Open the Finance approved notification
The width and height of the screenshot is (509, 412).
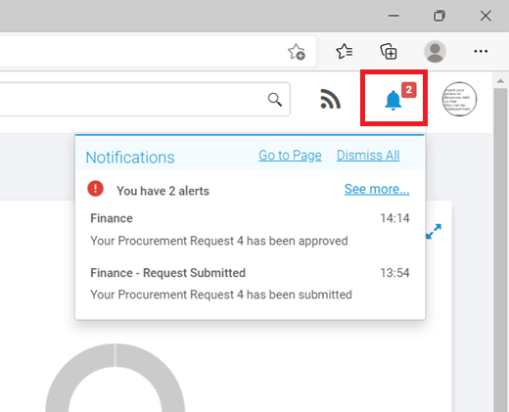coord(250,230)
